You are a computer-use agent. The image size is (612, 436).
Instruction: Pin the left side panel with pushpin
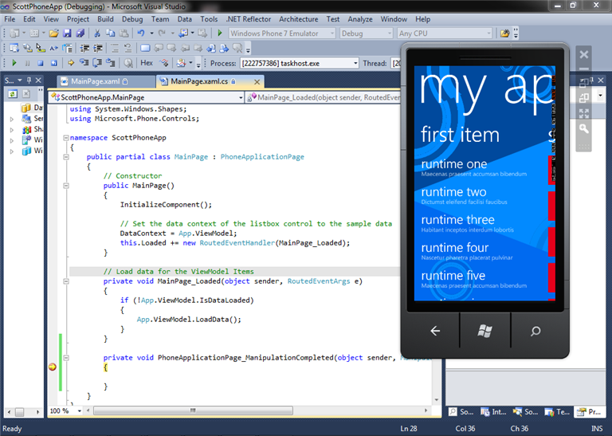[x=29, y=80]
